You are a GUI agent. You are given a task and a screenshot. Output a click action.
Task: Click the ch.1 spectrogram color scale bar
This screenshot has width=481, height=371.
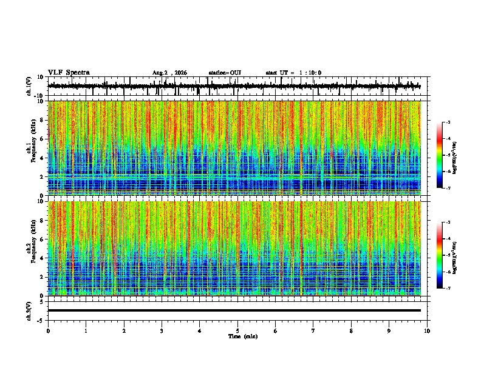pos(439,155)
